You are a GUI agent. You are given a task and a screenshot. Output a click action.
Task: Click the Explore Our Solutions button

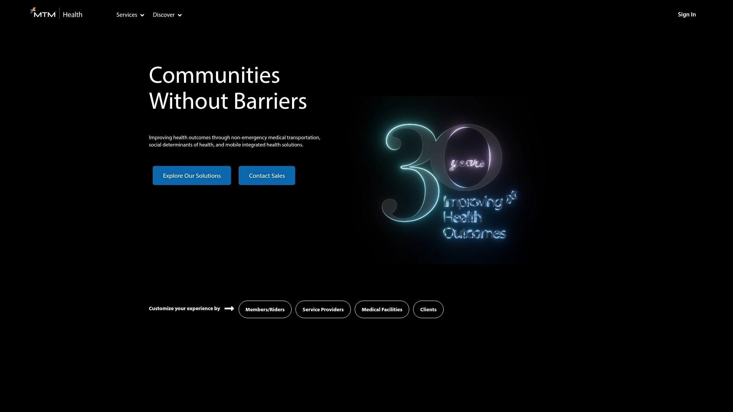pos(192,175)
